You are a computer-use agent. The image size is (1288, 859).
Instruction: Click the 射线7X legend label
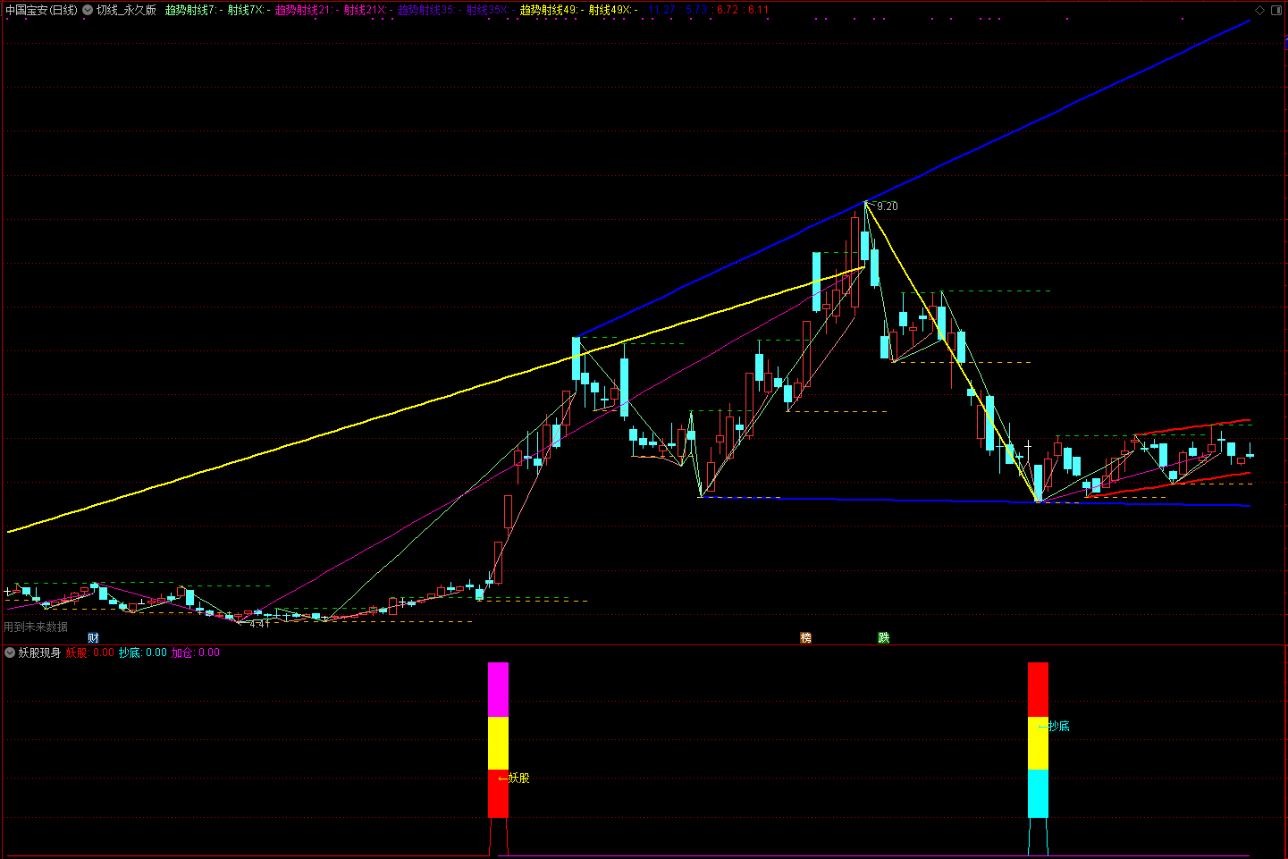point(248,11)
